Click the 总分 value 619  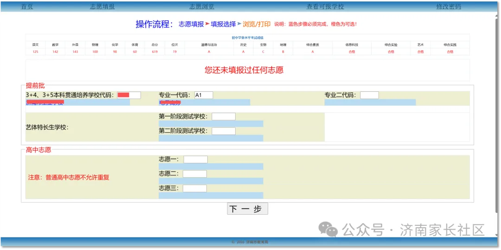155,52
